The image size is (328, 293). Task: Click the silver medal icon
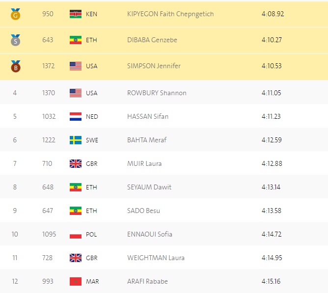tap(16, 40)
